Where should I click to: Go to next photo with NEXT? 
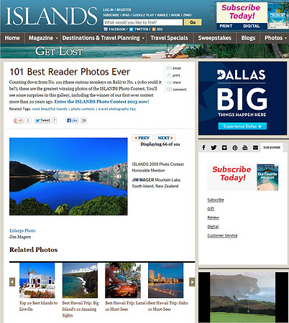(x=165, y=138)
